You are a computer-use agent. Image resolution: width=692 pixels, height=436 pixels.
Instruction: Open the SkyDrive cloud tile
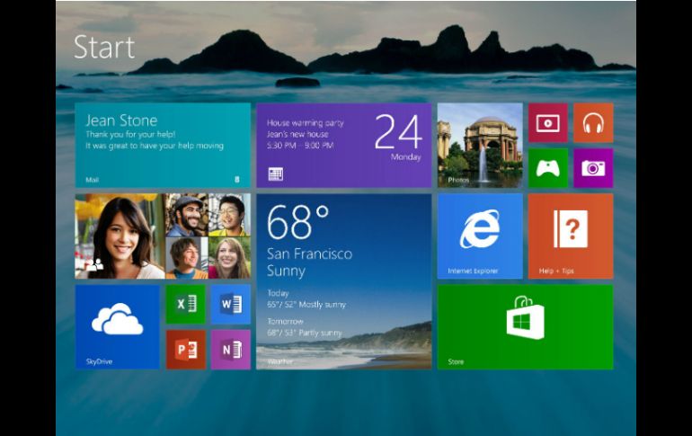(117, 326)
